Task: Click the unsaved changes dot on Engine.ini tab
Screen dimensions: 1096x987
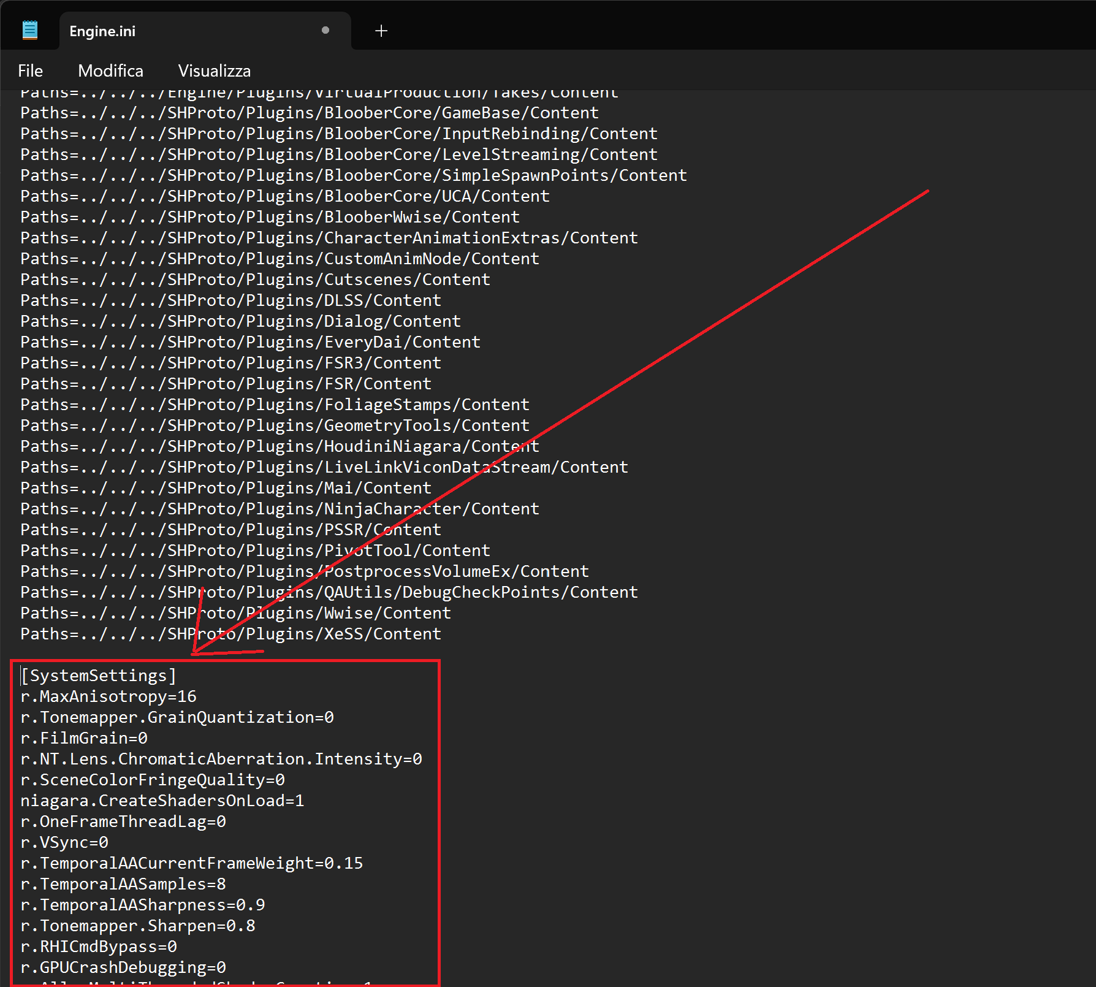Action: click(x=325, y=30)
